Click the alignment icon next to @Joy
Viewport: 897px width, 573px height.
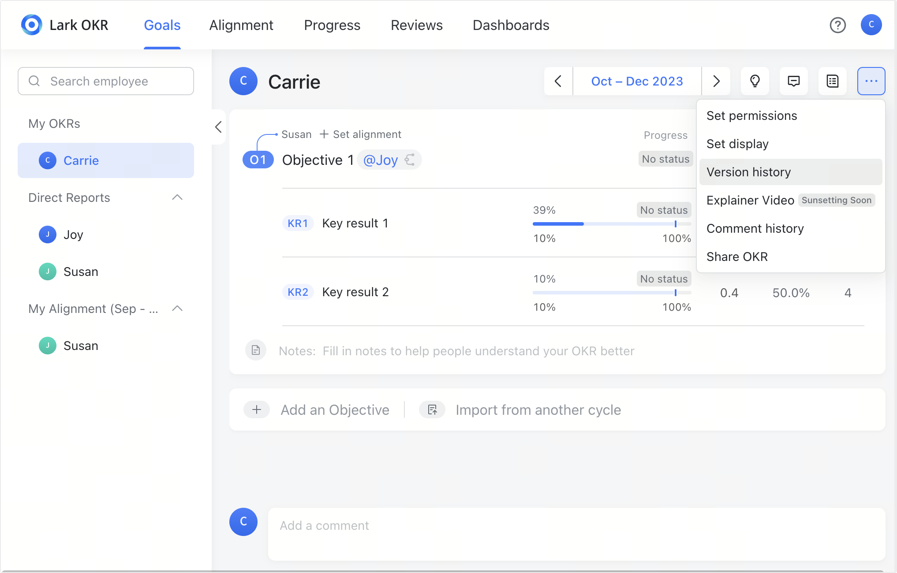410,160
